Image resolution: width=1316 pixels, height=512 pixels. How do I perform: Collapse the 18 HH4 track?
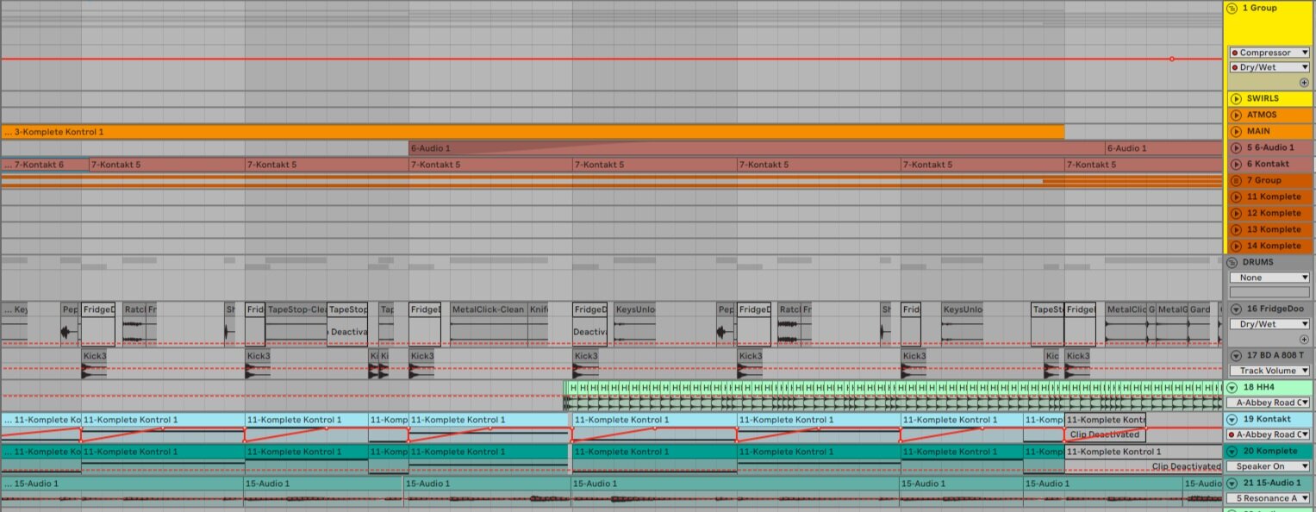tap(1232, 388)
